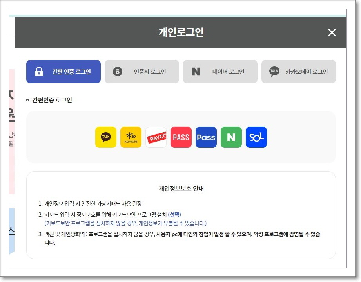The height and width of the screenshot is (282, 361).
Task: Close the 개인로그인 dialog
Action: pyautogui.click(x=332, y=32)
